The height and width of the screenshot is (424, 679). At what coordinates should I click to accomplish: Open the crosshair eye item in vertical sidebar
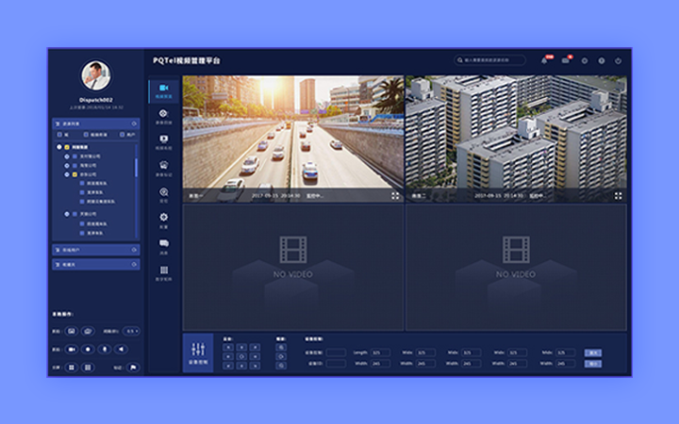click(x=164, y=117)
